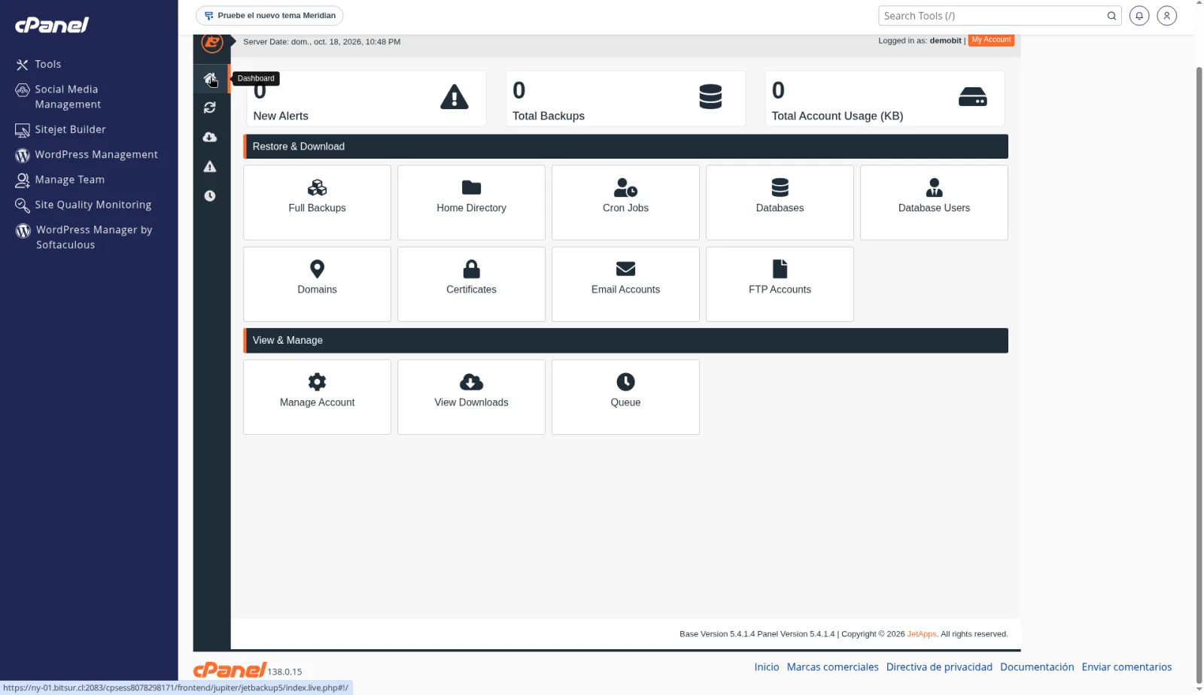Click the Total Backups summary card
The width and height of the screenshot is (1204, 695).
point(625,99)
